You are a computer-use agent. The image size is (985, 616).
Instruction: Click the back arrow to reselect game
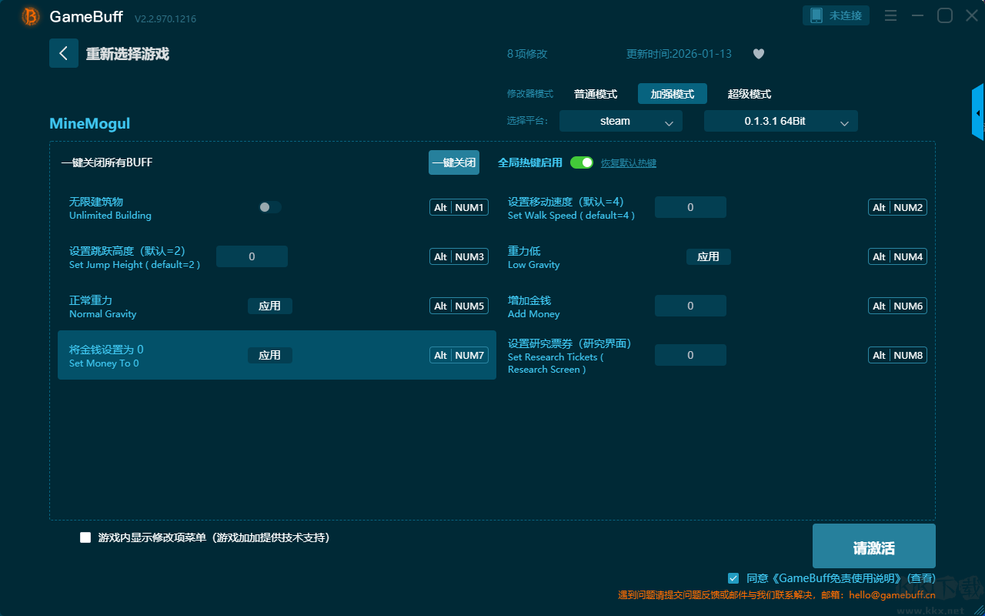pyautogui.click(x=64, y=53)
